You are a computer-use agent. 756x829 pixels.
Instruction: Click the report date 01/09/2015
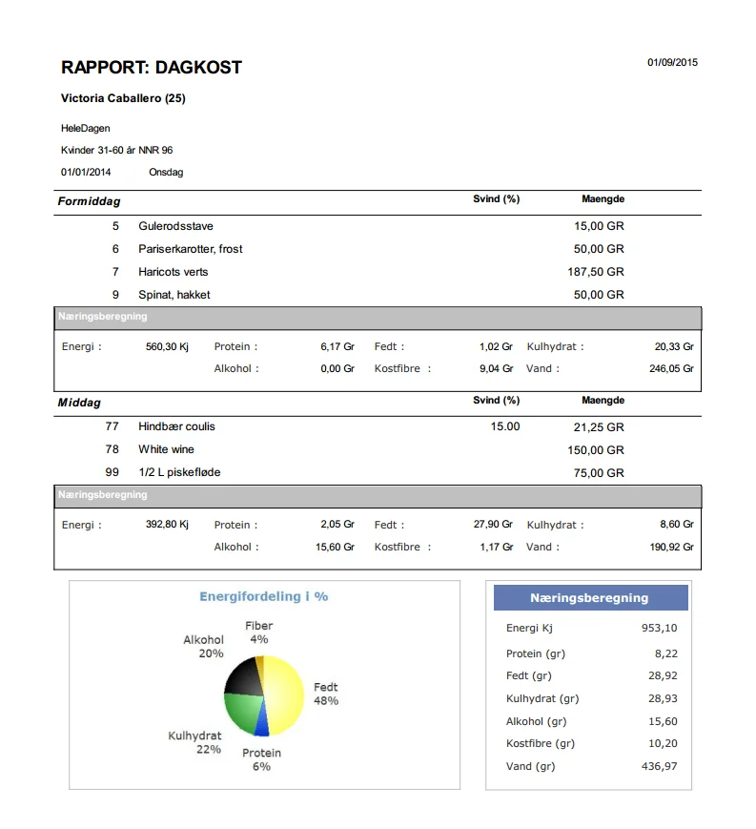tap(672, 63)
